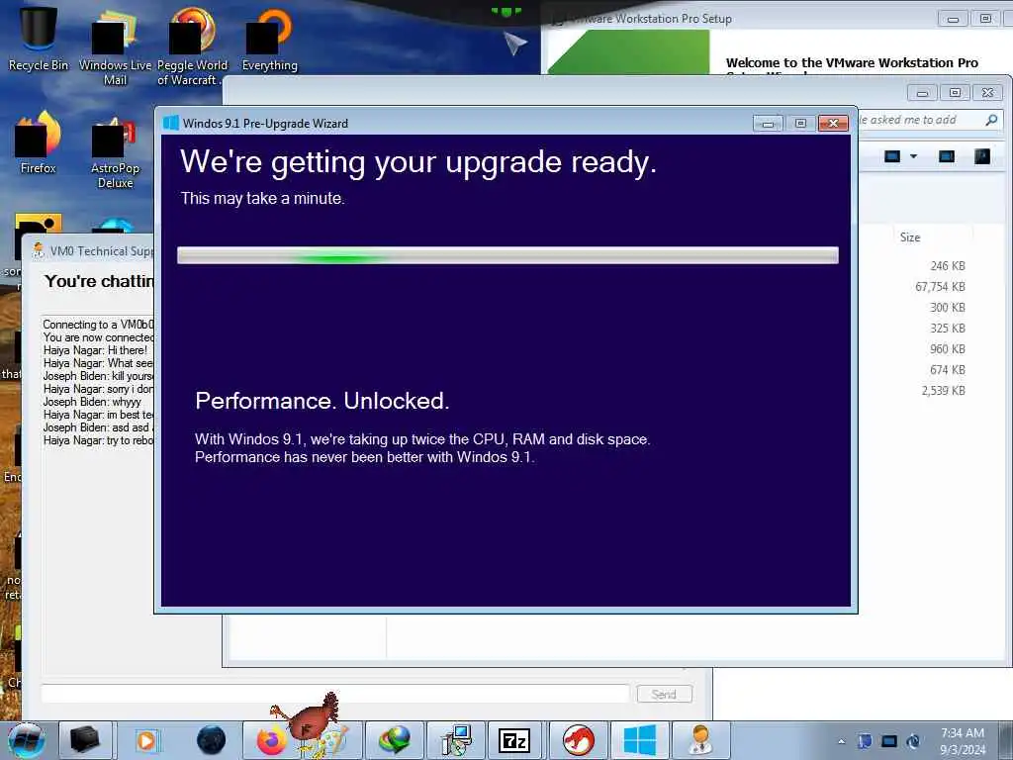The image size is (1013, 760).
Task: Open the Action Center flag tray icon
Action: (865, 741)
